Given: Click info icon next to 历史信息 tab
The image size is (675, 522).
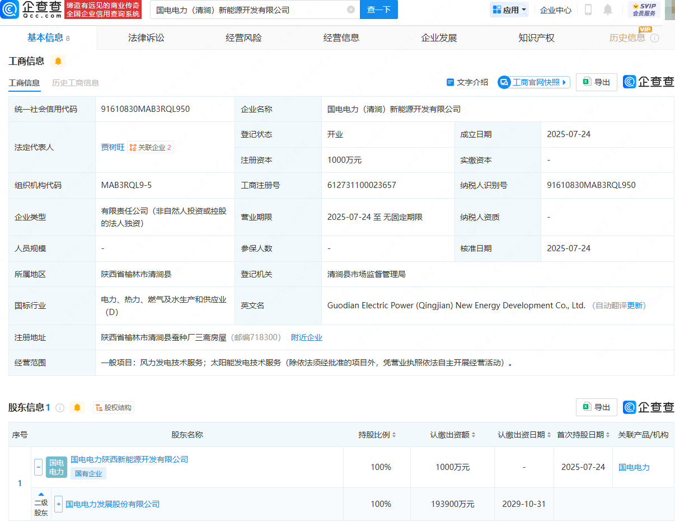Looking at the screenshot, I should 654,38.
